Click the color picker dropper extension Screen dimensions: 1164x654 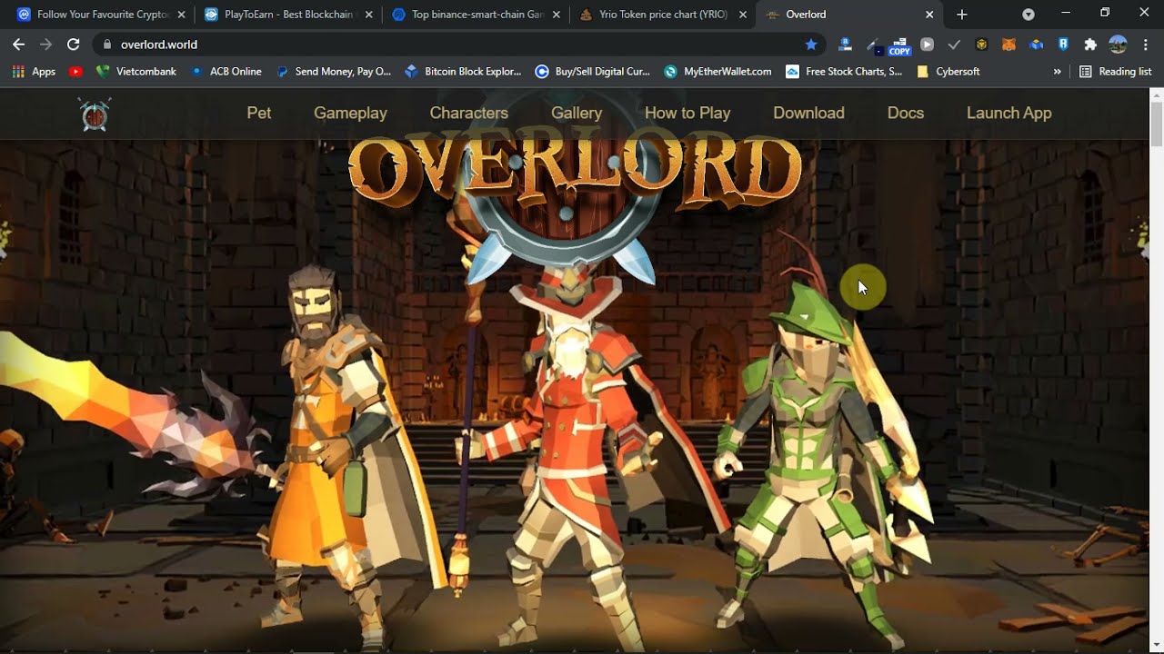(x=872, y=44)
